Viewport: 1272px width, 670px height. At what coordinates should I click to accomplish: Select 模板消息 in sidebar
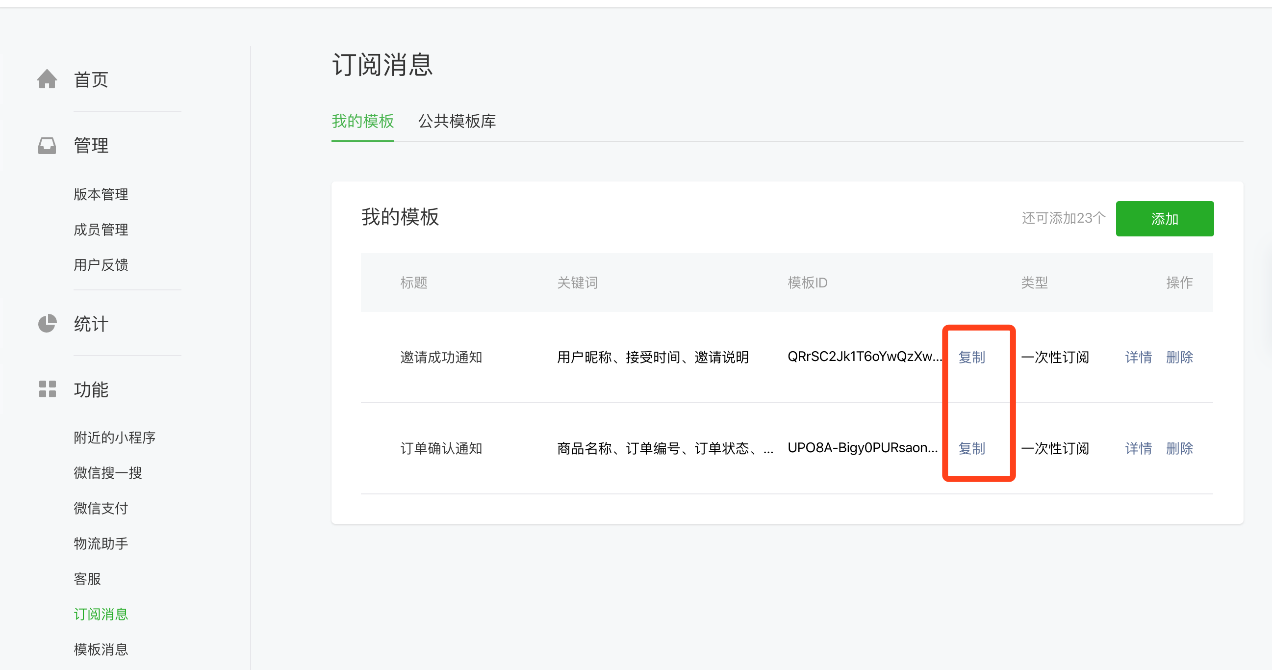[101, 649]
